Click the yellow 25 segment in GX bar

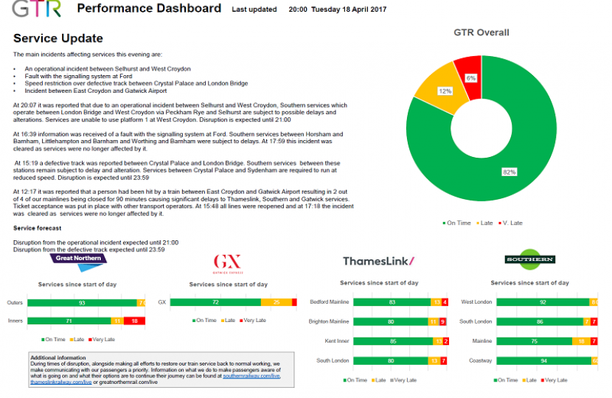pos(276,302)
